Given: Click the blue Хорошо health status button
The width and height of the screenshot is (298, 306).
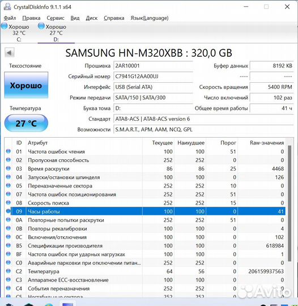Looking at the screenshot, I should tap(26, 85).
